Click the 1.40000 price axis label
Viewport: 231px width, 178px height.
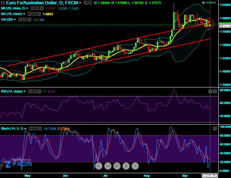tap(225, 71)
